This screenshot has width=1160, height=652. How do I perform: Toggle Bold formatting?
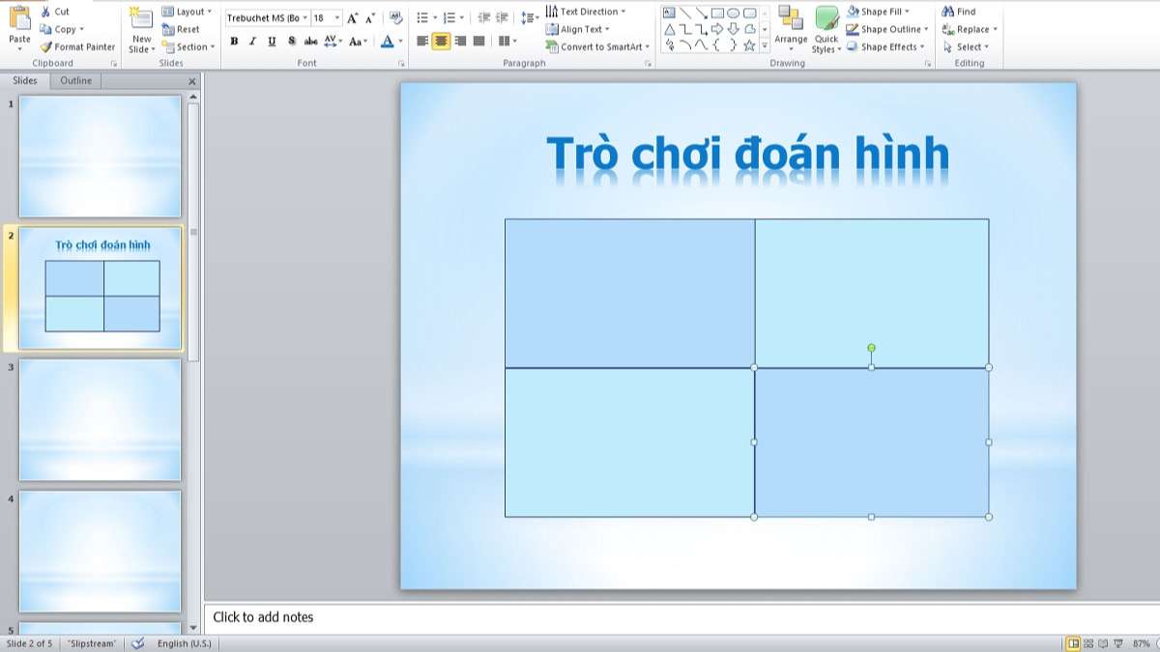coord(234,42)
